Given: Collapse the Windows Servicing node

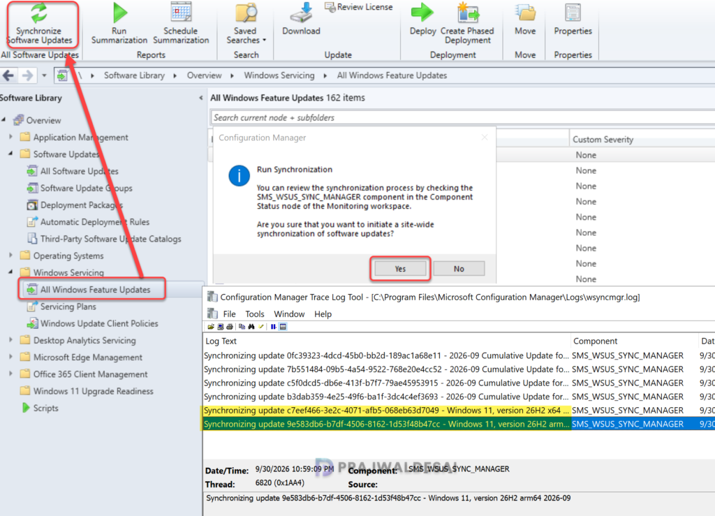Looking at the screenshot, I should click(10, 272).
